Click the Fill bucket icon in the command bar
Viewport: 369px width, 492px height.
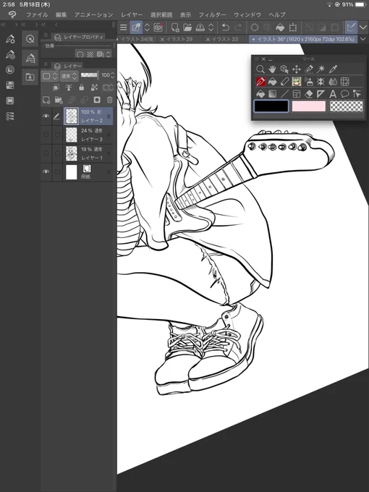(x=280, y=27)
